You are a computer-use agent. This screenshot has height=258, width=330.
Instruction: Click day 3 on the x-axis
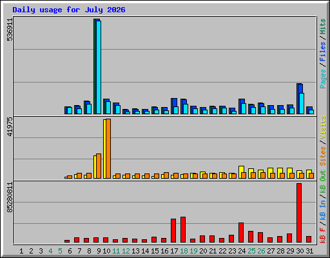[41, 251]
